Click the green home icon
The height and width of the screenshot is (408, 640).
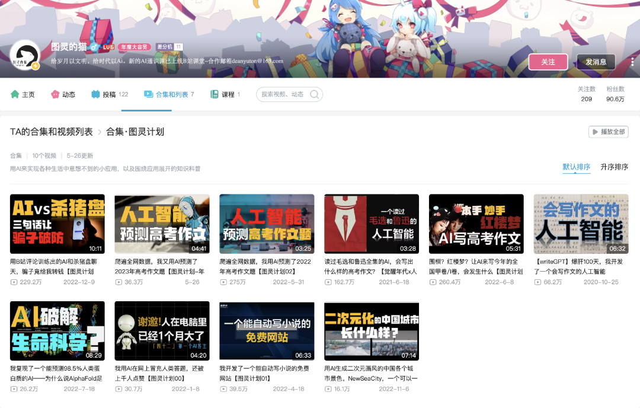tap(15, 94)
